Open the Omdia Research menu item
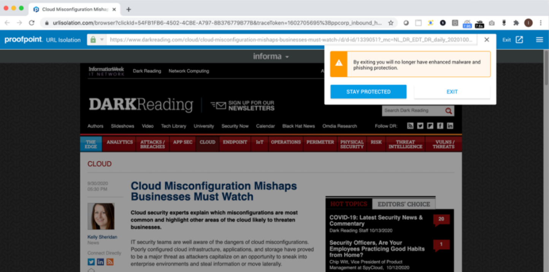549x272 pixels. [x=340, y=126]
